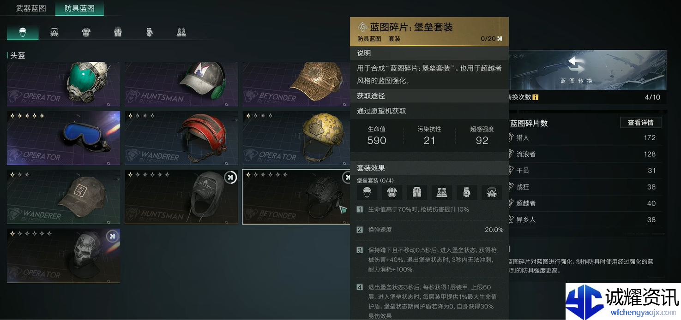Switch to the 武器蓝图 tab
Image resolution: width=681 pixels, height=320 pixels.
click(x=31, y=8)
